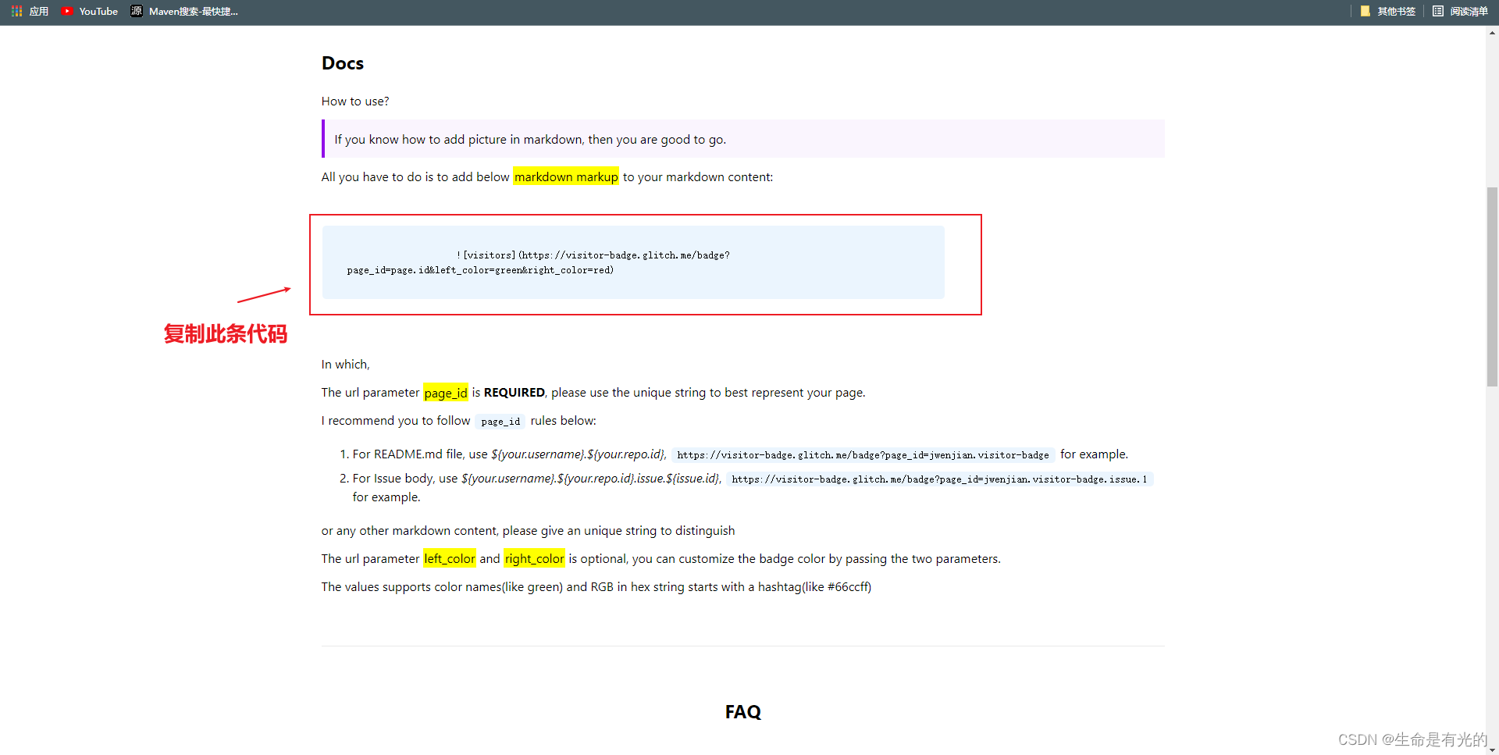
Task: Open the Apps grid icon in bookmarks bar
Action: [x=30, y=11]
